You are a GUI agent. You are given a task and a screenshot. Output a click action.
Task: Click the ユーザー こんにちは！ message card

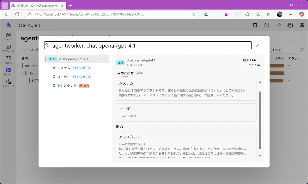186,112
